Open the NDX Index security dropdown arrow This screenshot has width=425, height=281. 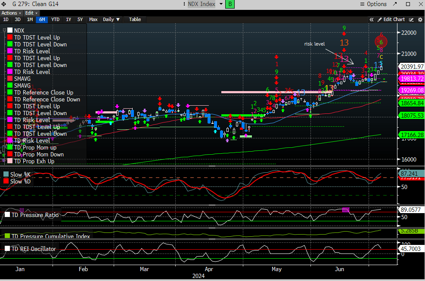221,4
